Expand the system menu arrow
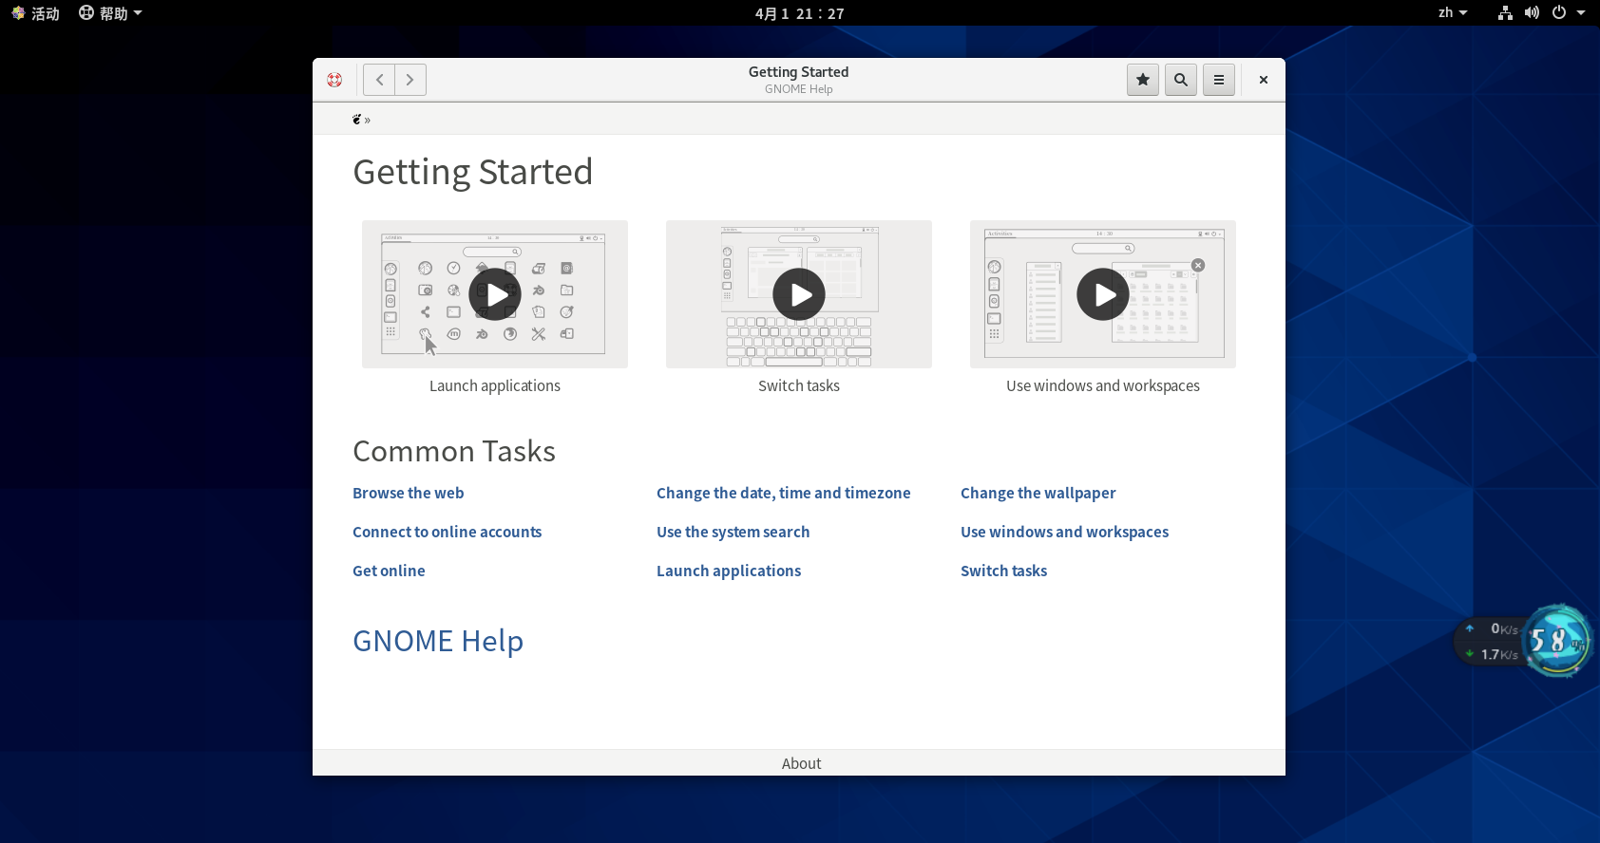 point(1581,13)
